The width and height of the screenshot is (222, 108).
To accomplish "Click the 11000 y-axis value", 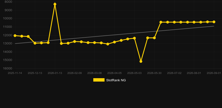I will [8, 27].
